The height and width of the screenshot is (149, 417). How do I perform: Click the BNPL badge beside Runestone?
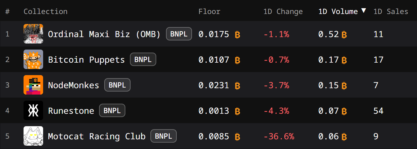[112, 110]
